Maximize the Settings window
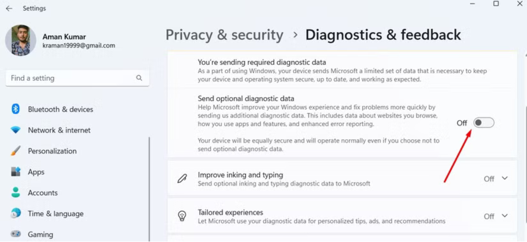This screenshot has height=242, width=527. click(496, 4)
